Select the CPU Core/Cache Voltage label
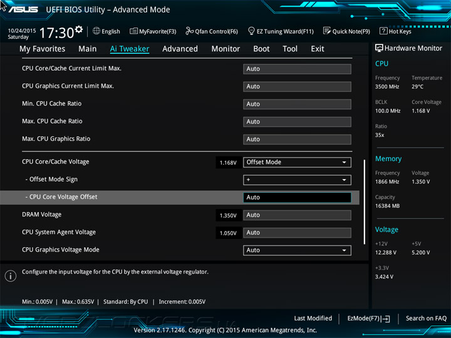Image resolution: width=451 pixels, height=338 pixels. click(x=56, y=162)
